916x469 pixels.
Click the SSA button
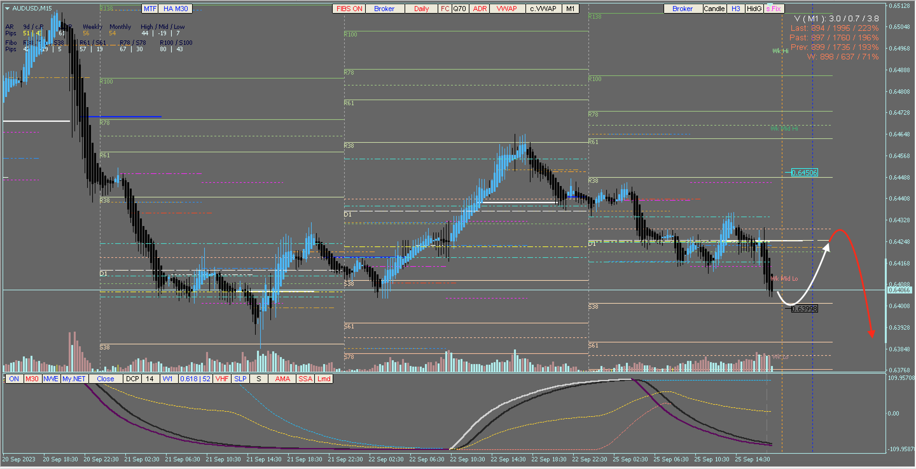pos(305,379)
